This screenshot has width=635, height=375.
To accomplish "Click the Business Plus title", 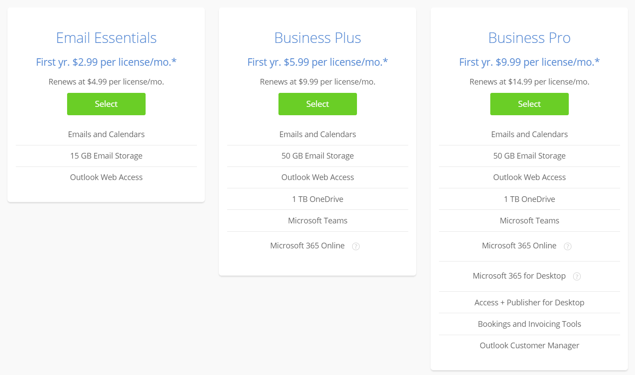I will point(317,38).
